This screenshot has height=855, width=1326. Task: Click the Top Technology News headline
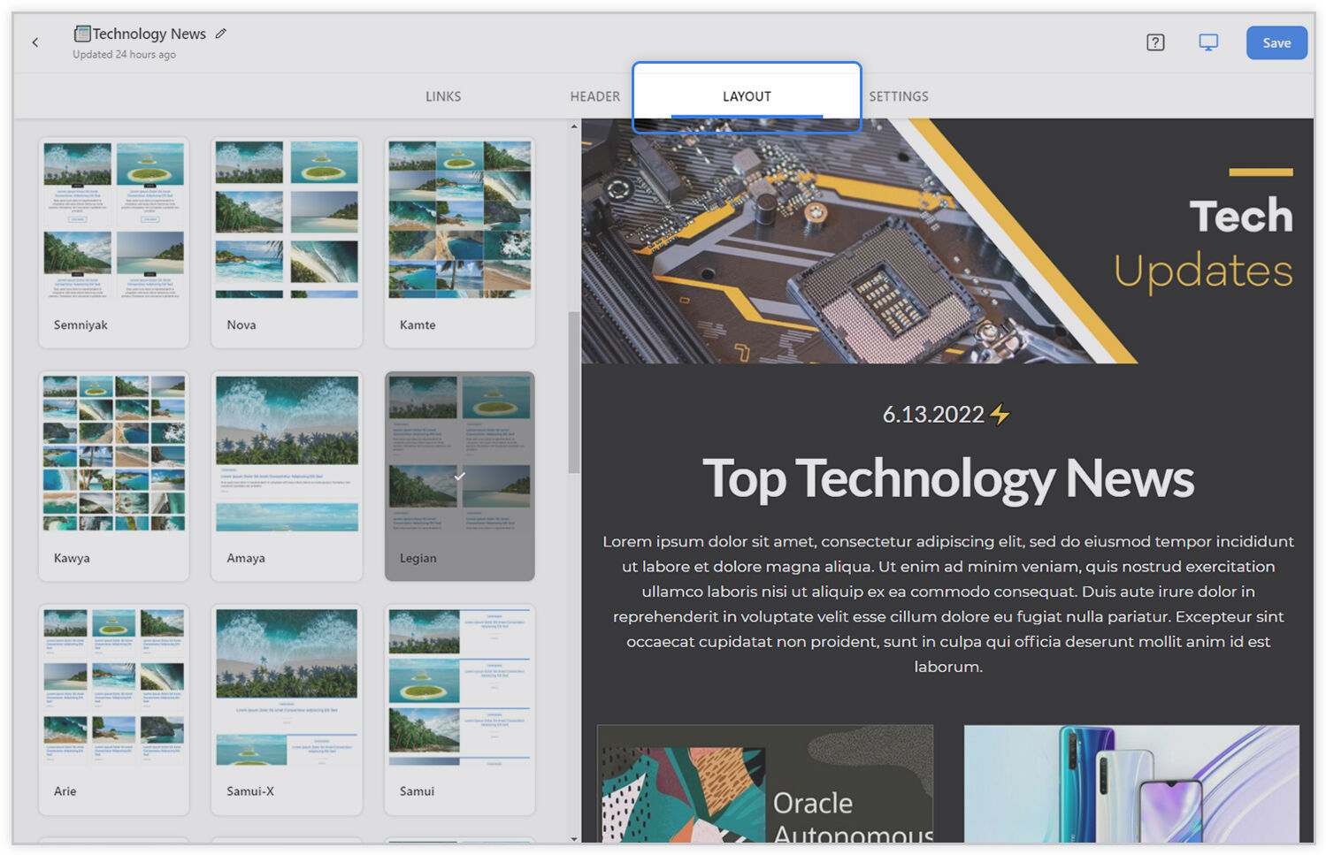point(948,478)
